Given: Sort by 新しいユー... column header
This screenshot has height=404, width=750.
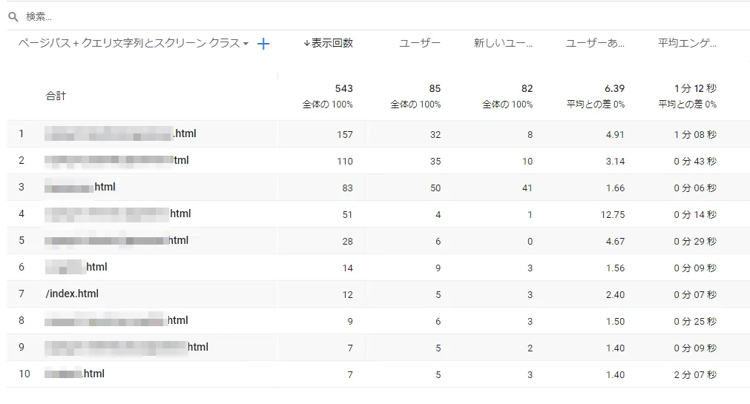Looking at the screenshot, I should (x=503, y=44).
